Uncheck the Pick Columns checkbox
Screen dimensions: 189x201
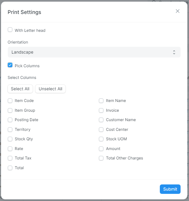click(10, 65)
